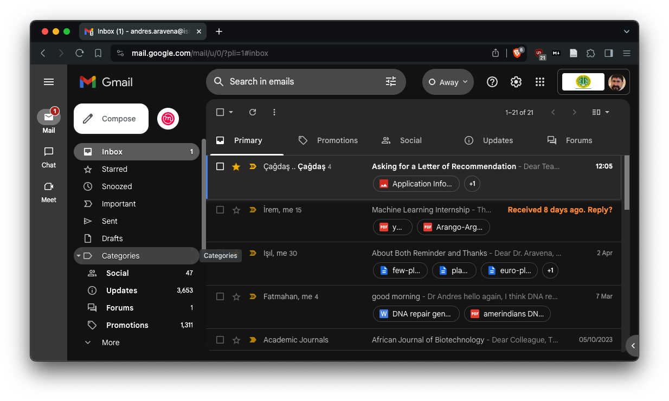The image size is (669, 401).
Task: Open Meet from the left rail
Action: click(x=49, y=192)
